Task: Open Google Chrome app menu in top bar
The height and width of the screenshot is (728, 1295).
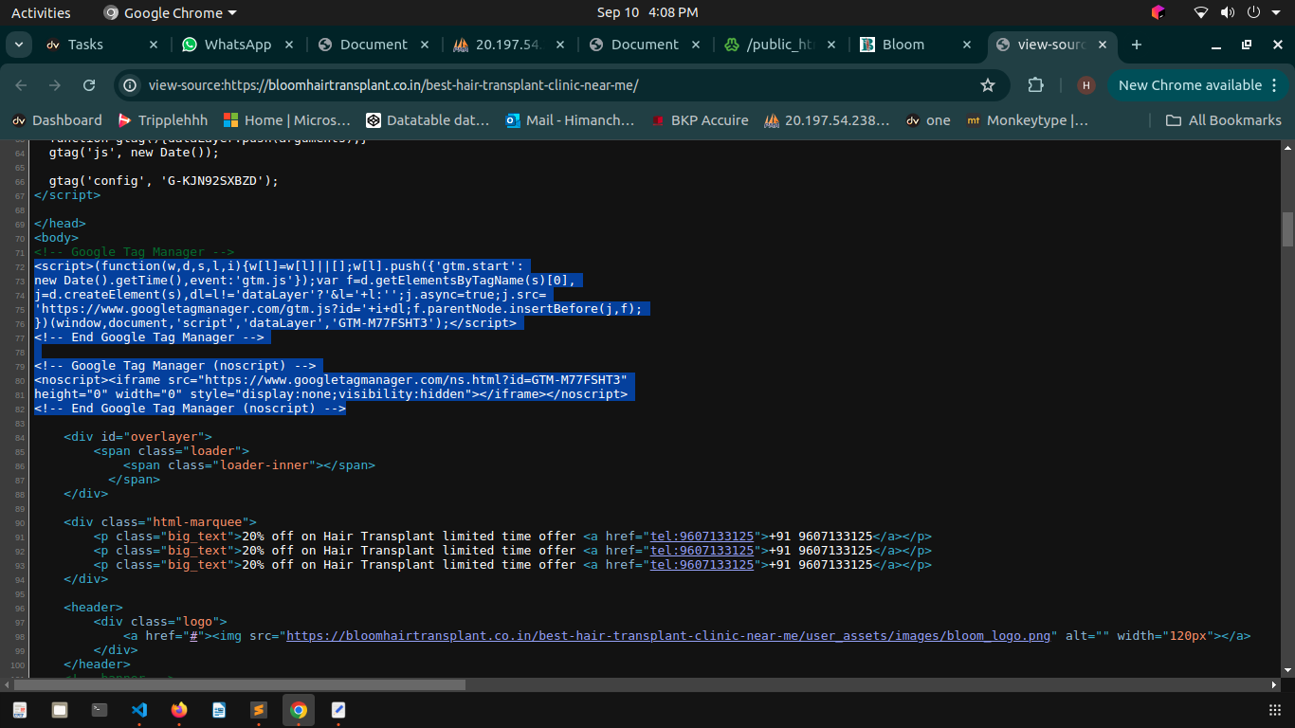Action: [x=170, y=13]
